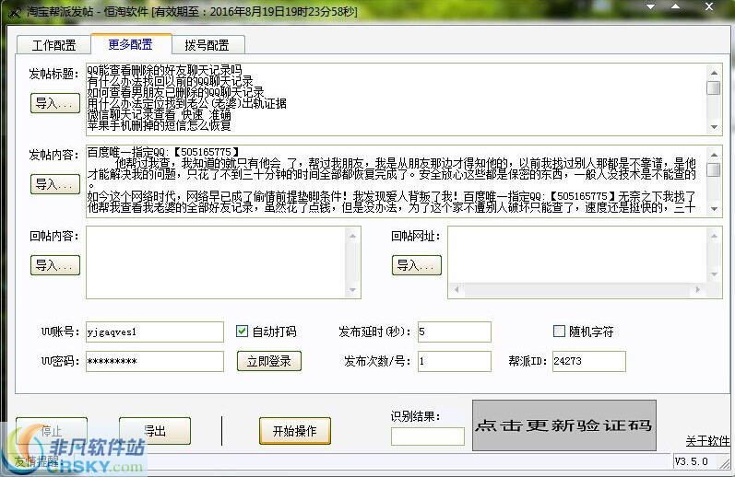Click the 停止 button
735x477 pixels.
[52, 431]
